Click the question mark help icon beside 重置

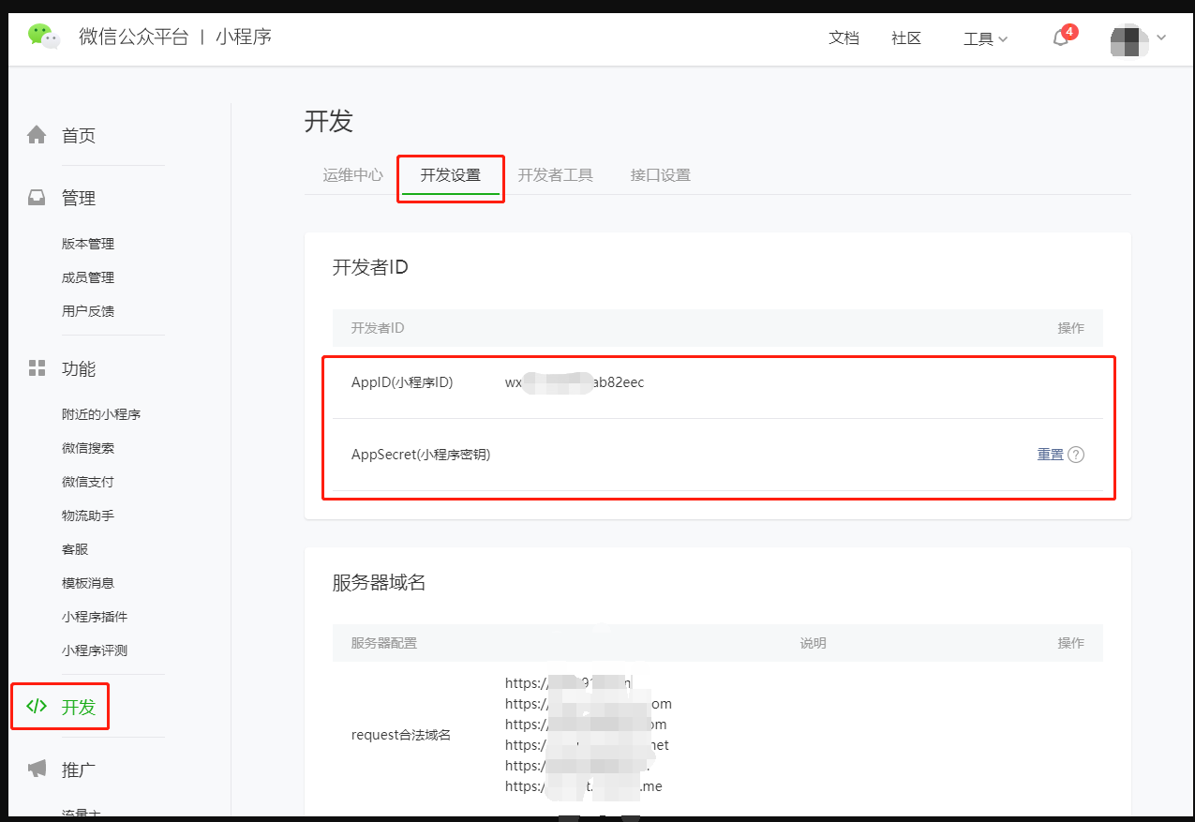1076,455
